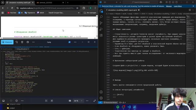Toggle the VS Code primary sidebar layout
This screenshot has height=110, width=196.
pyautogui.click(x=170, y=2)
